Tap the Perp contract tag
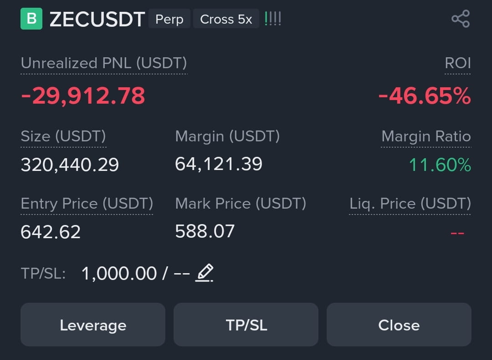Viewport: 492px width, 360px height. [x=169, y=19]
